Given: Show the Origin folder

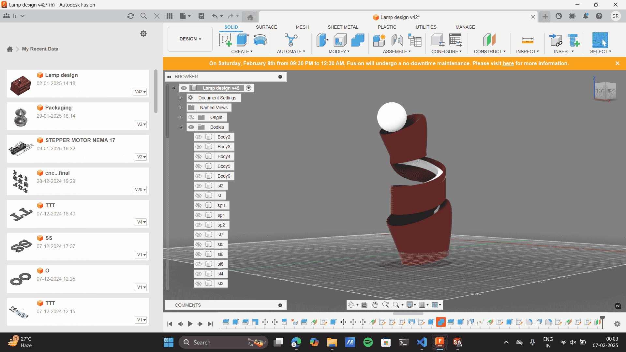Looking at the screenshot, I should coord(191,117).
